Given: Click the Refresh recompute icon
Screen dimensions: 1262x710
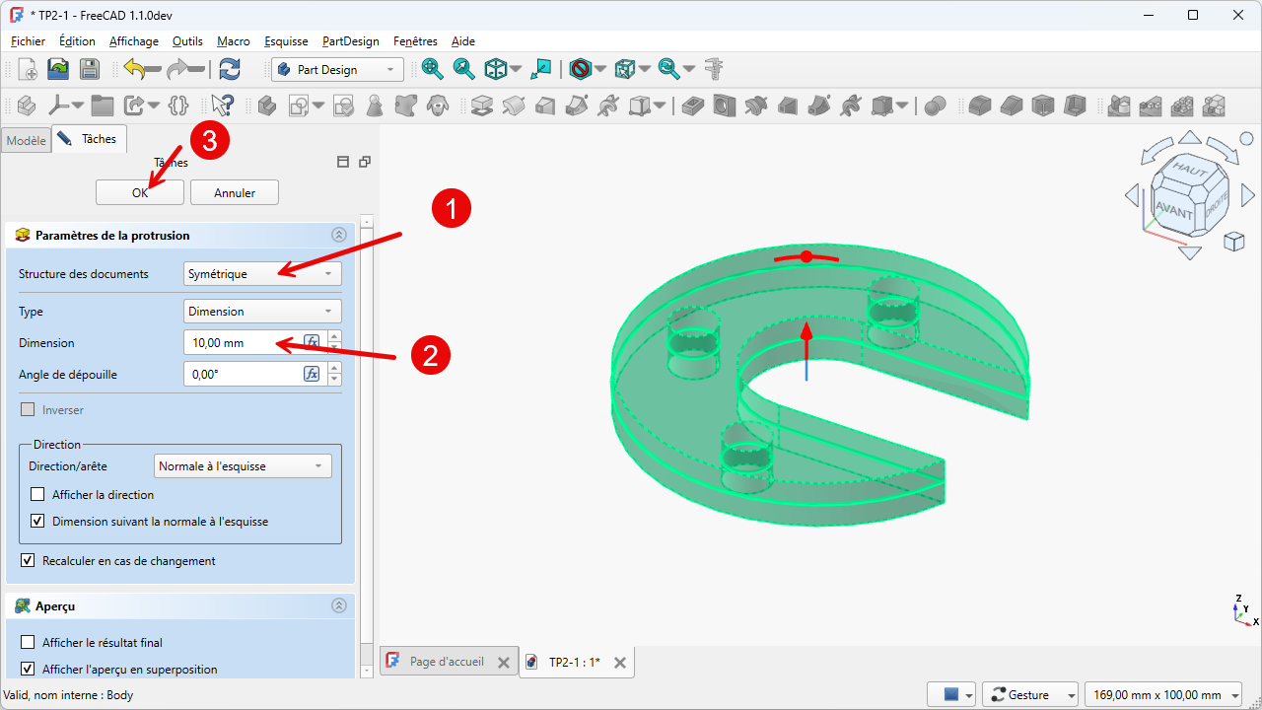Looking at the screenshot, I should coord(230,69).
